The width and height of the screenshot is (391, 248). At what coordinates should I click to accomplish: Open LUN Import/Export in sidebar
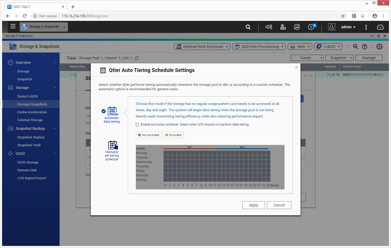point(32,178)
